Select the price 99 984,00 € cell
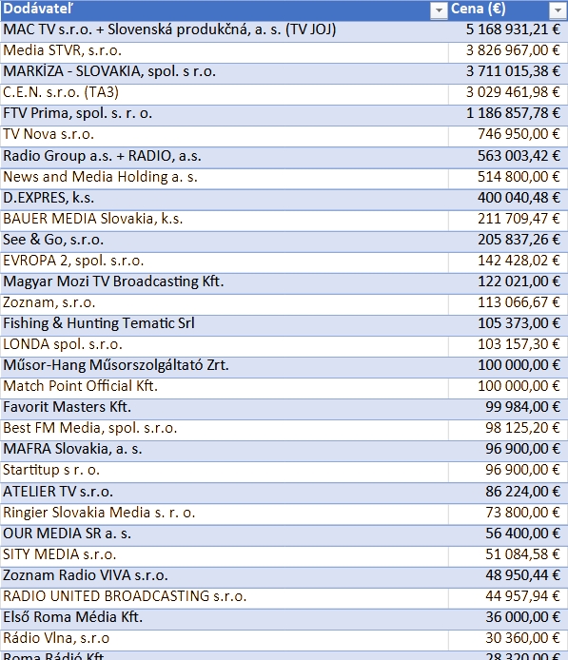 (x=508, y=409)
